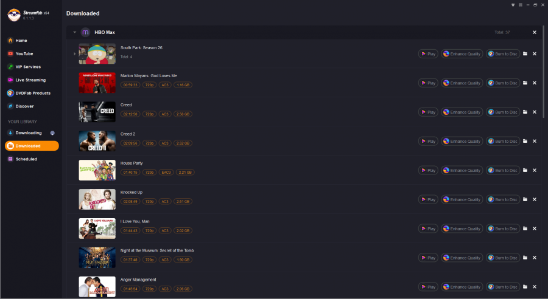This screenshot has width=548, height=299.
Task: Remove South Park: Season 26 entry
Action: coord(535,53)
